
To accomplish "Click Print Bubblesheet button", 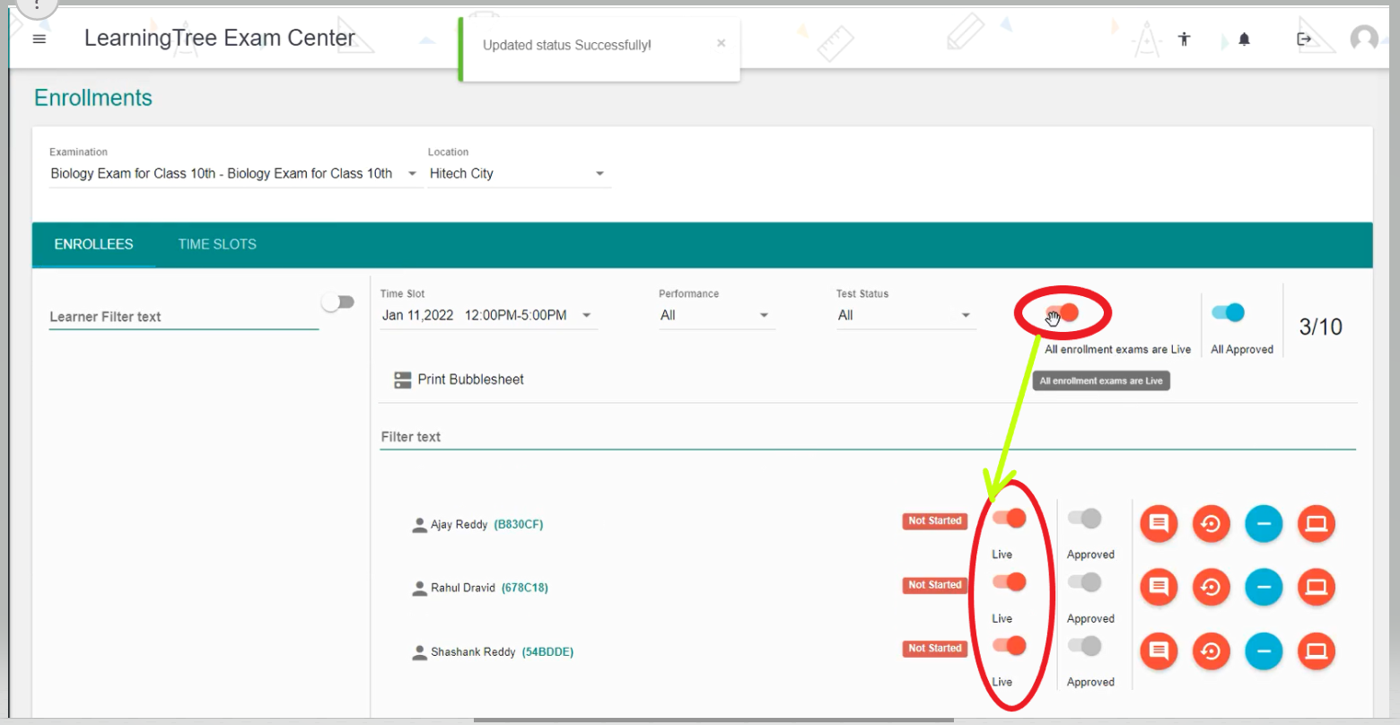I will coord(459,380).
